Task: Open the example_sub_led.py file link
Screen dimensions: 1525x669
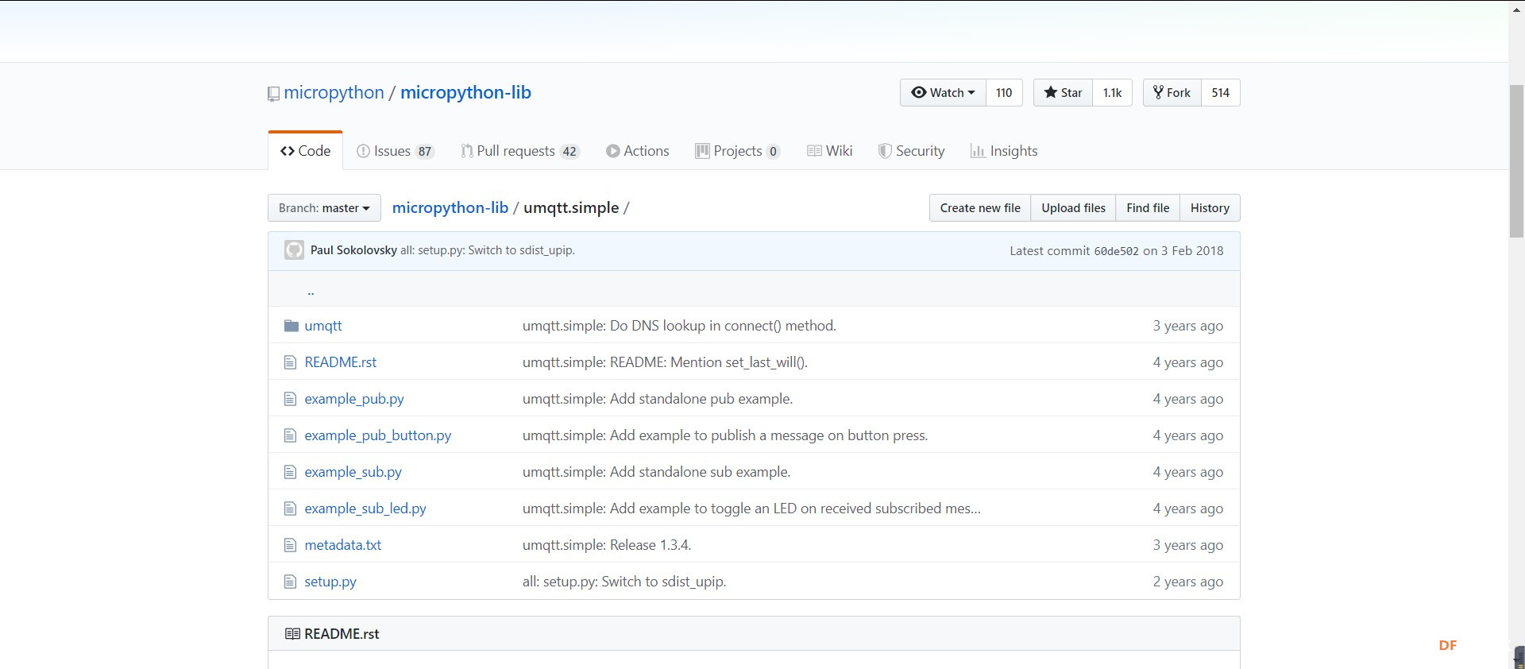Action: pos(365,509)
